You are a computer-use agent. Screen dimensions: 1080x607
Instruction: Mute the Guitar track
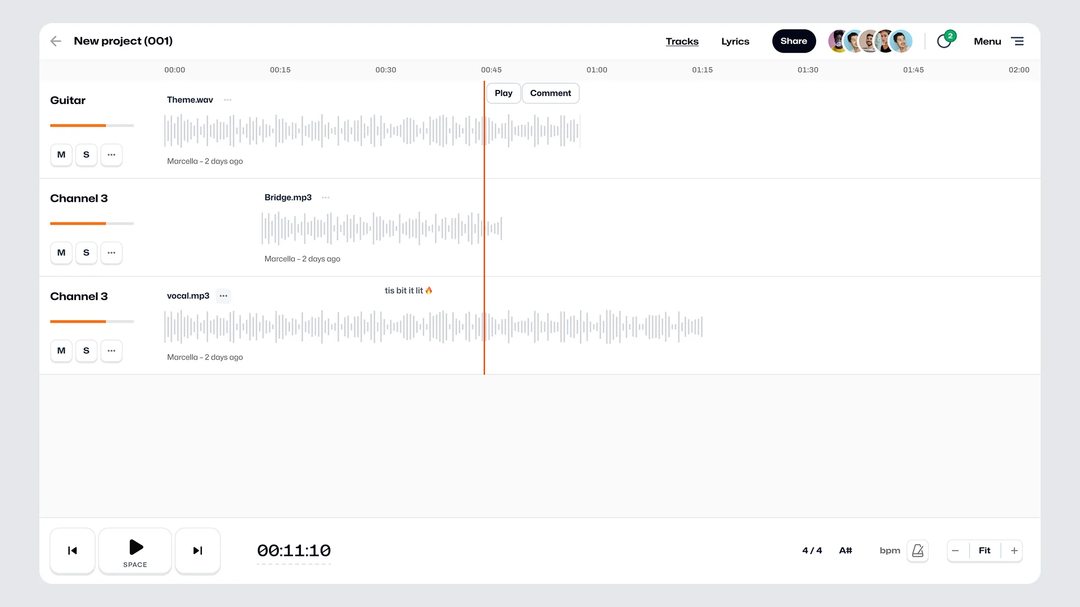[x=61, y=155]
